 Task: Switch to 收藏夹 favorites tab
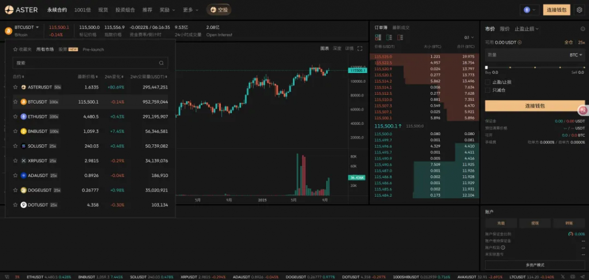(22, 49)
